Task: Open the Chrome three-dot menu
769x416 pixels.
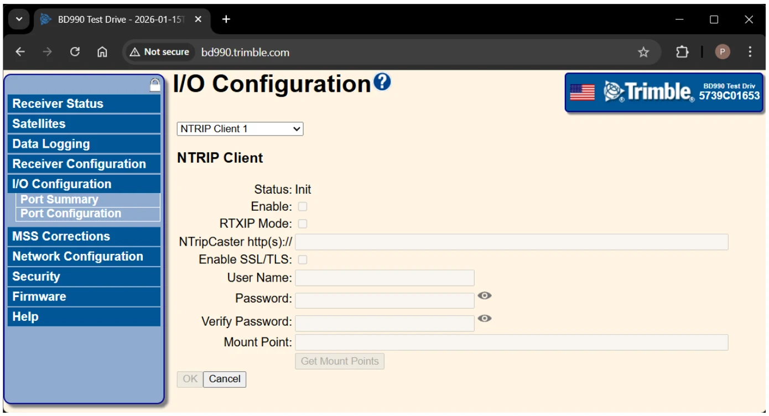Action: tap(750, 52)
